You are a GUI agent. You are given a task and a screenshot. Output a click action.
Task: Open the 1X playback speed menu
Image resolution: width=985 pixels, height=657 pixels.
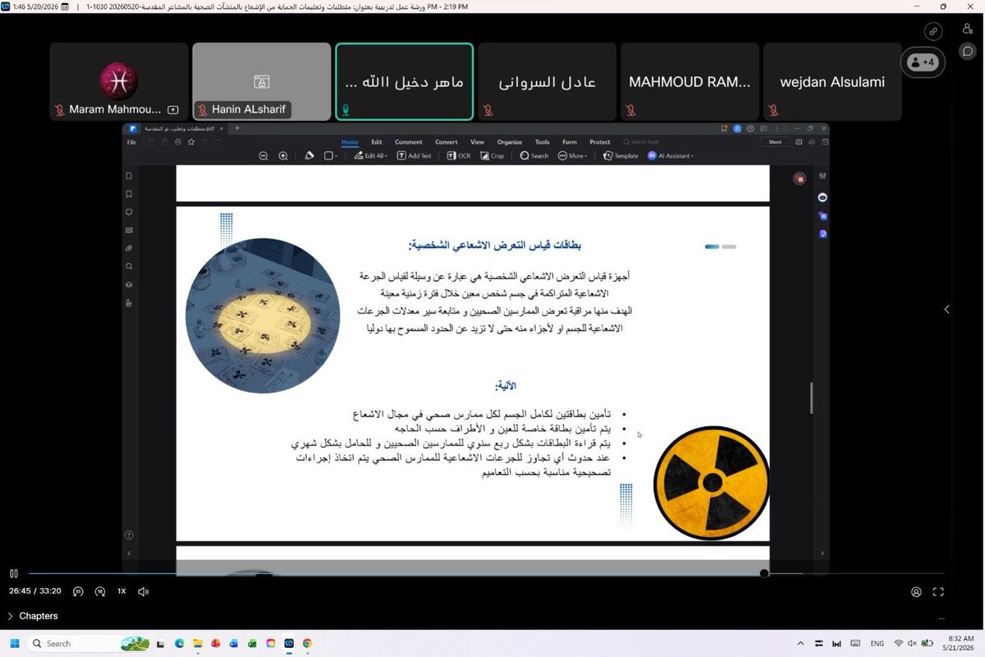tap(121, 591)
